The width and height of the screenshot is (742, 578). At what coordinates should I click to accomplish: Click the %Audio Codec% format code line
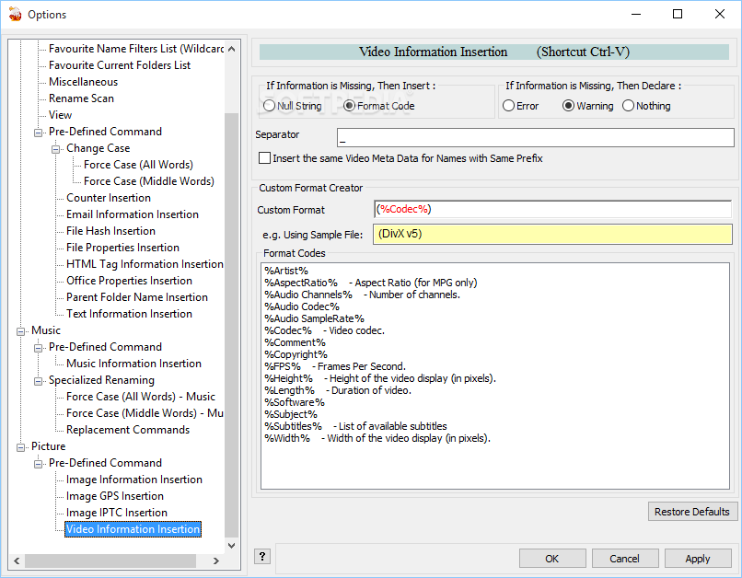point(302,306)
